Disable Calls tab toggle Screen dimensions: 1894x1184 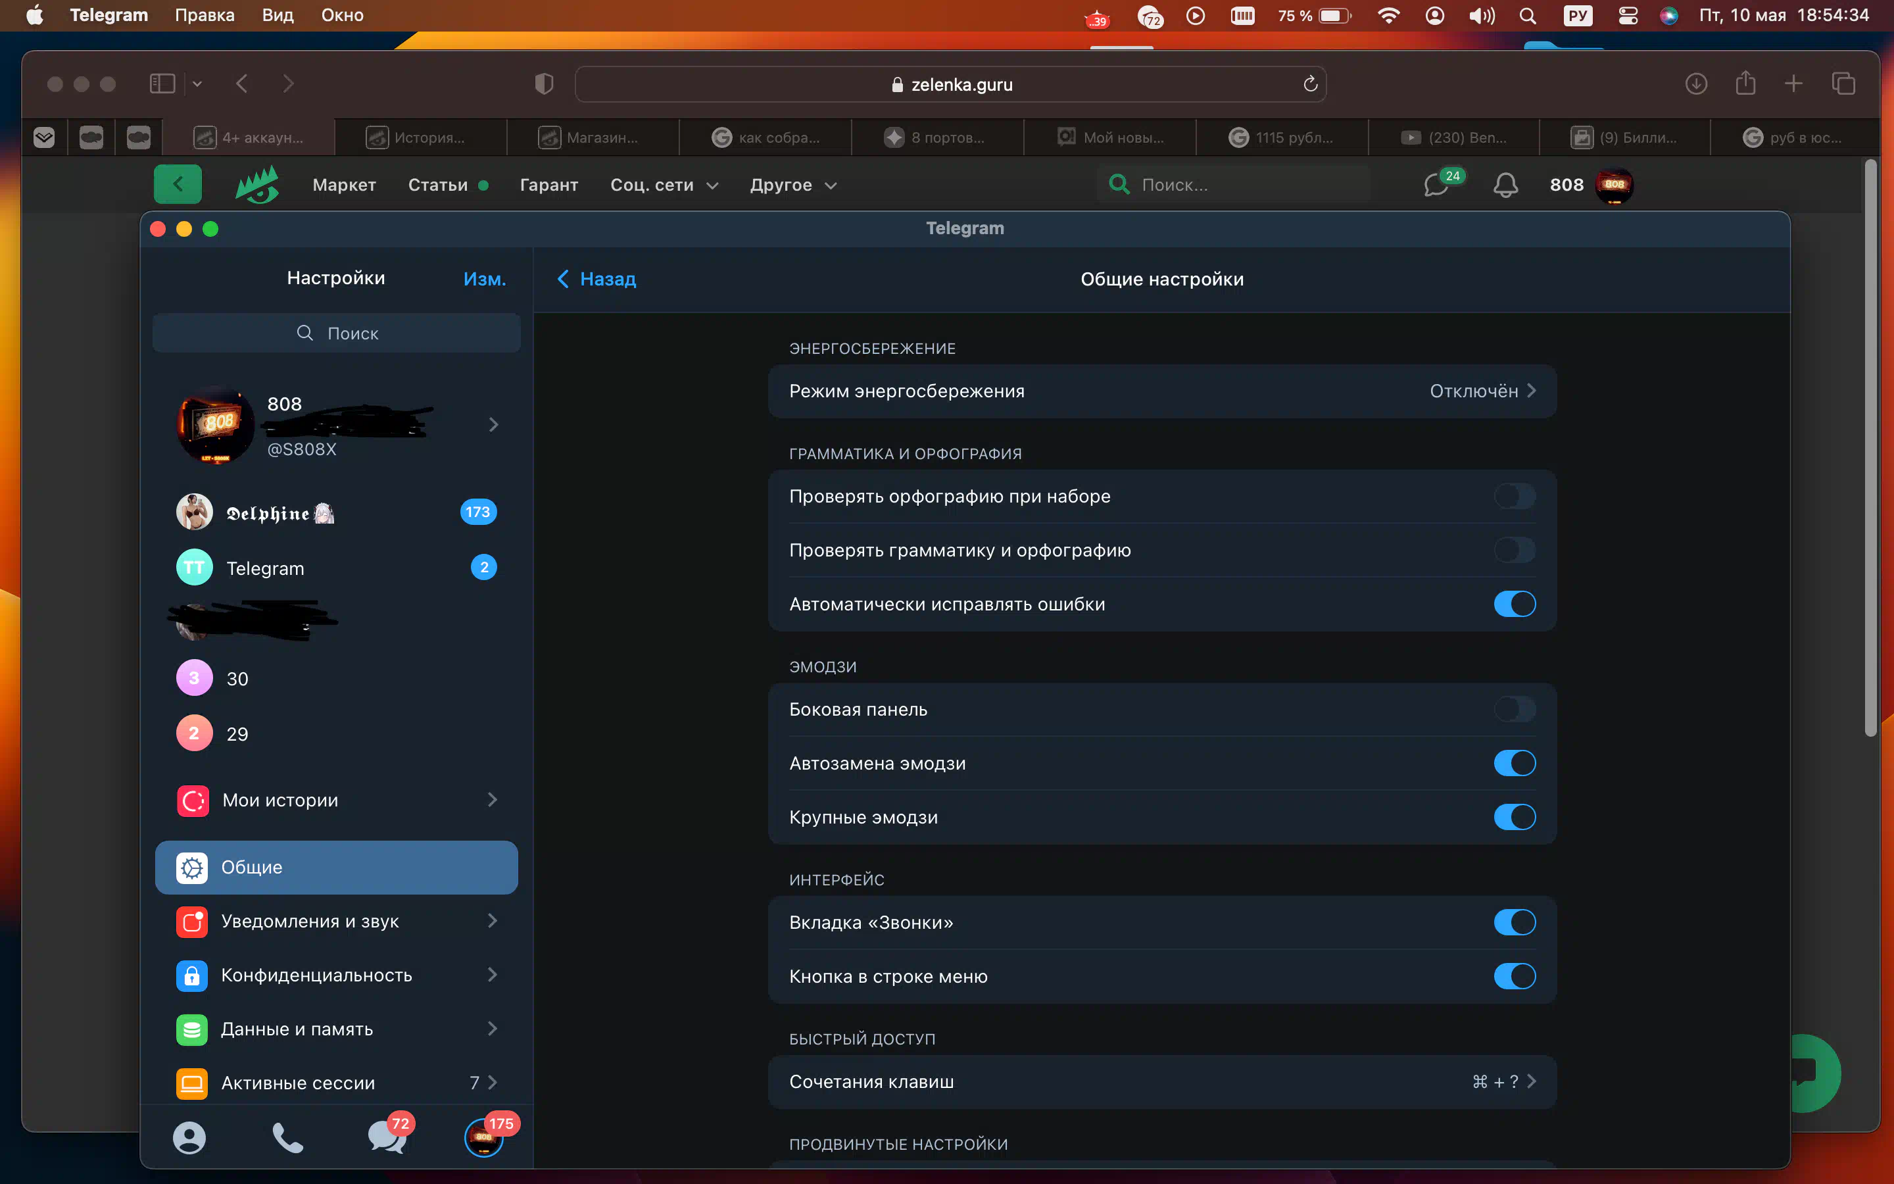1515,922
